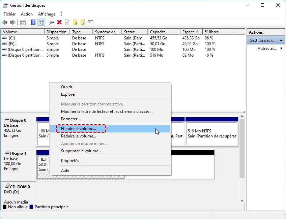Sort by the Statut column header

click(x=135, y=32)
